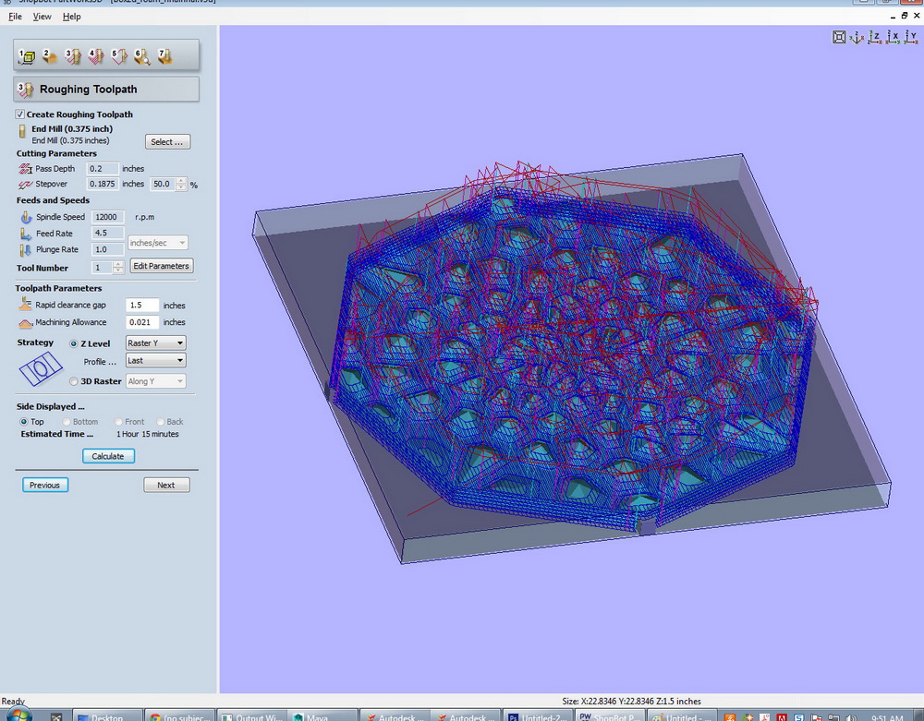The width and height of the screenshot is (924, 721).
Task: Click the Machining Allowance field
Action: click(x=142, y=322)
